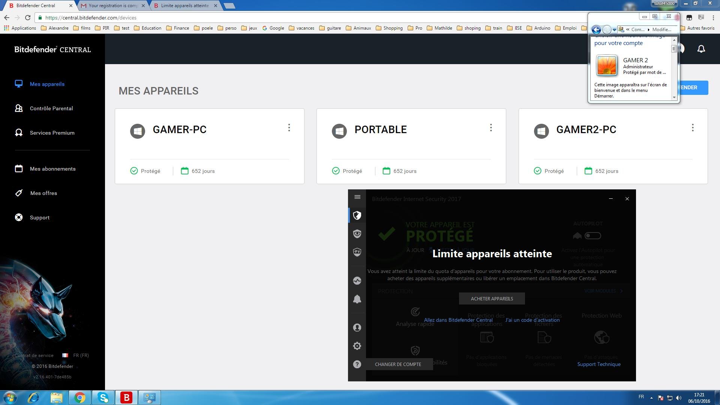This screenshot has width=720, height=405.
Task: Open PORTABLE options three-dot menu
Action: coord(490,128)
